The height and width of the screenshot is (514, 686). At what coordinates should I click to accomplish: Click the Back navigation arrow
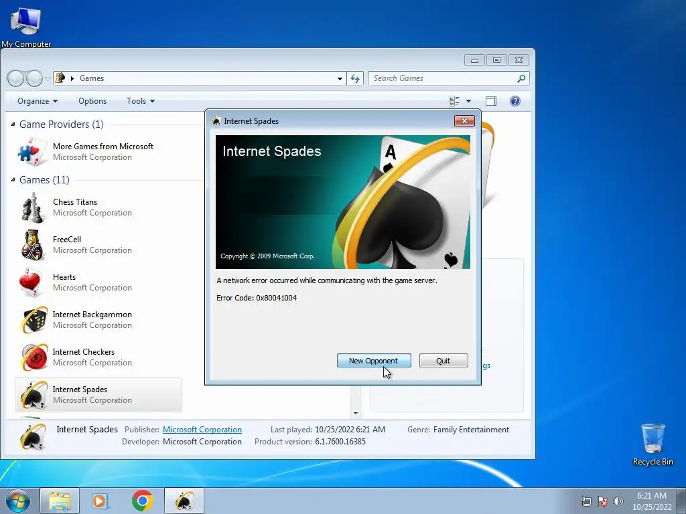click(16, 79)
